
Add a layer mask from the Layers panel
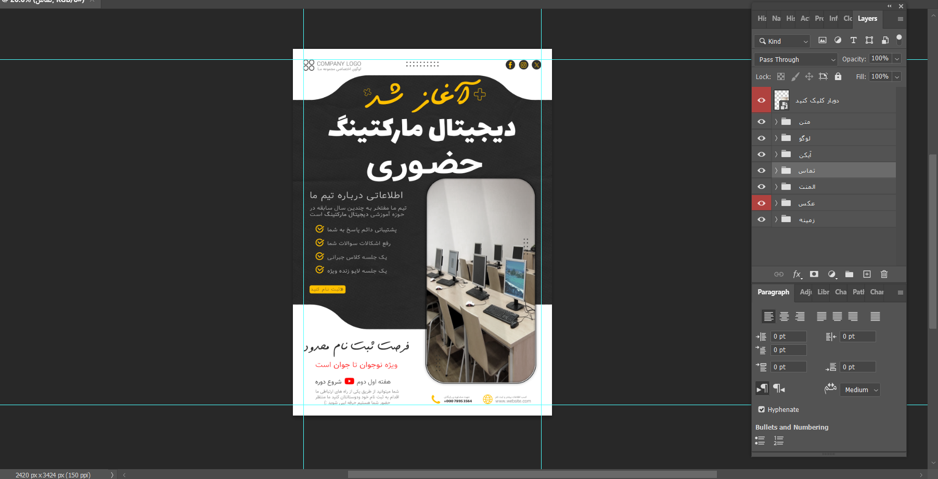[814, 274]
